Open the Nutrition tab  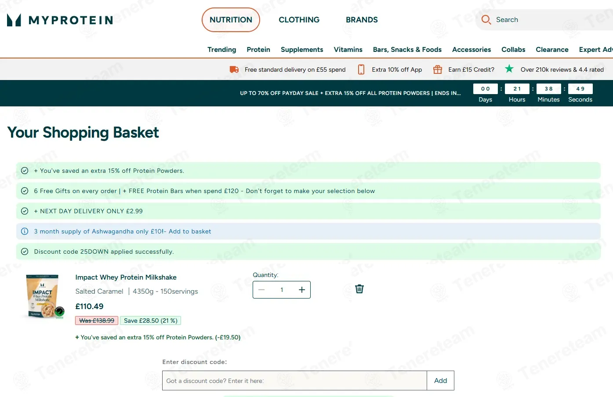pyautogui.click(x=231, y=20)
